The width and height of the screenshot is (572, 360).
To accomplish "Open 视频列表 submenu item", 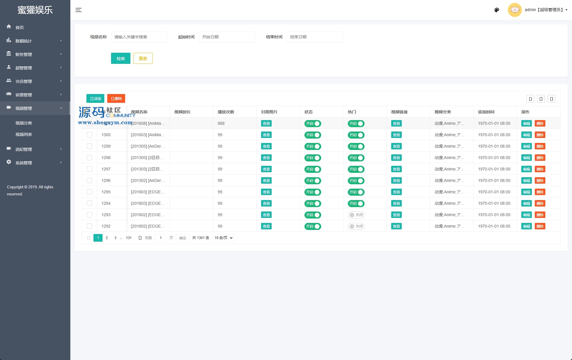I will click(24, 134).
